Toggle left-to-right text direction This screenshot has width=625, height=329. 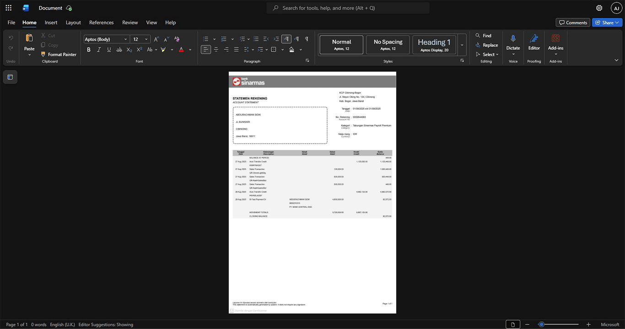coord(286,39)
